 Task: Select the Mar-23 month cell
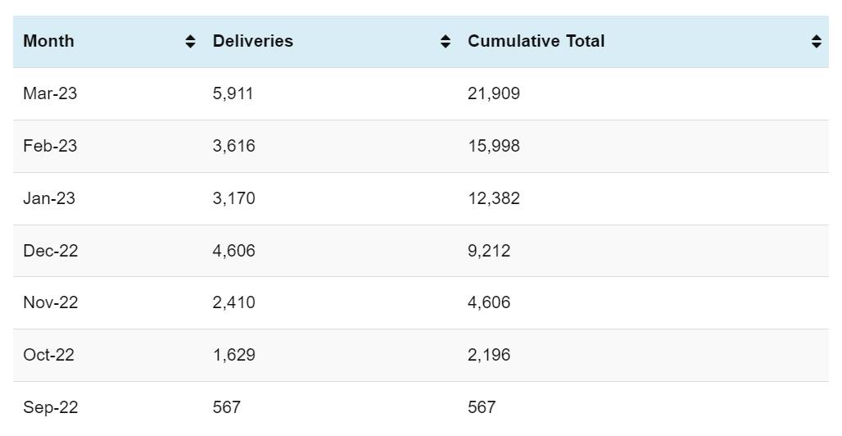coord(50,93)
